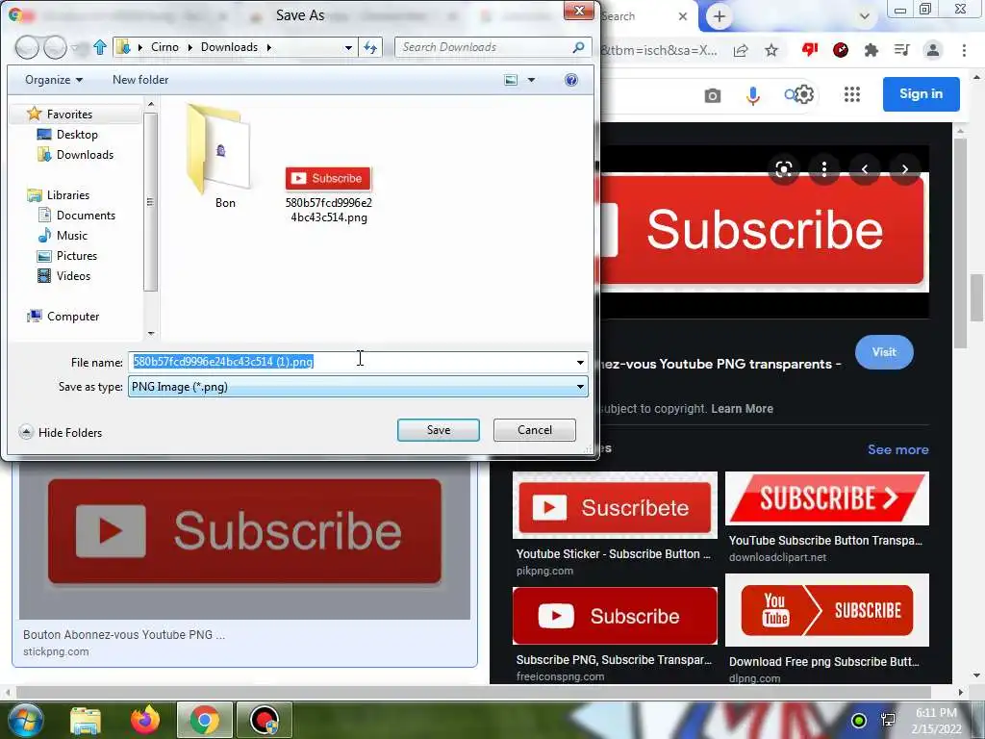Go to the next image preview
The image size is (985, 739).
pyautogui.click(x=904, y=169)
